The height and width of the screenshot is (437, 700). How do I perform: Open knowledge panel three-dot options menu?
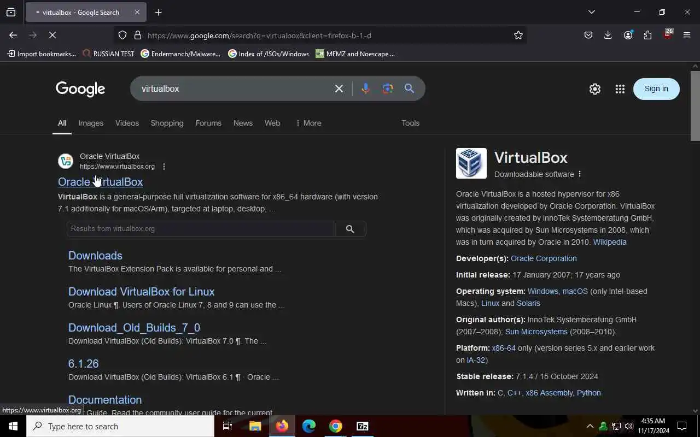click(580, 174)
